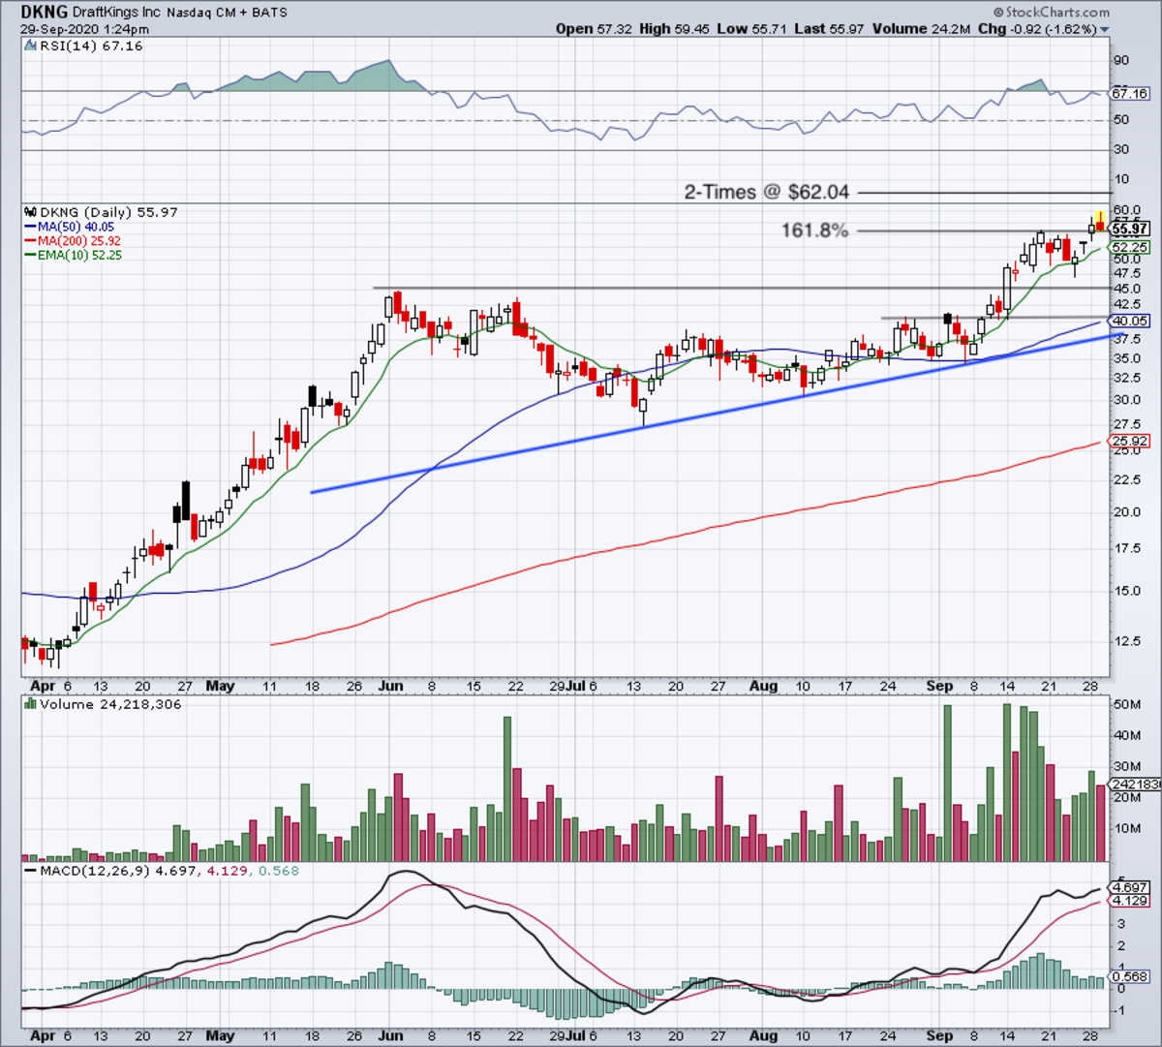Image resolution: width=1162 pixels, height=1047 pixels.
Task: Click the Nasdaq CM + BATS exchange label
Action: coord(228,14)
